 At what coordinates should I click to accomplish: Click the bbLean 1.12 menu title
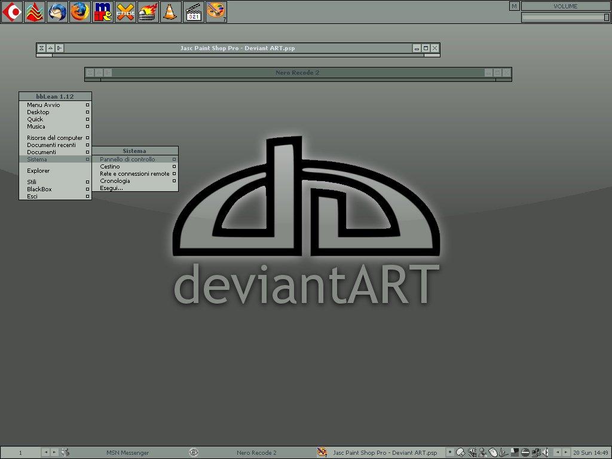click(x=55, y=96)
